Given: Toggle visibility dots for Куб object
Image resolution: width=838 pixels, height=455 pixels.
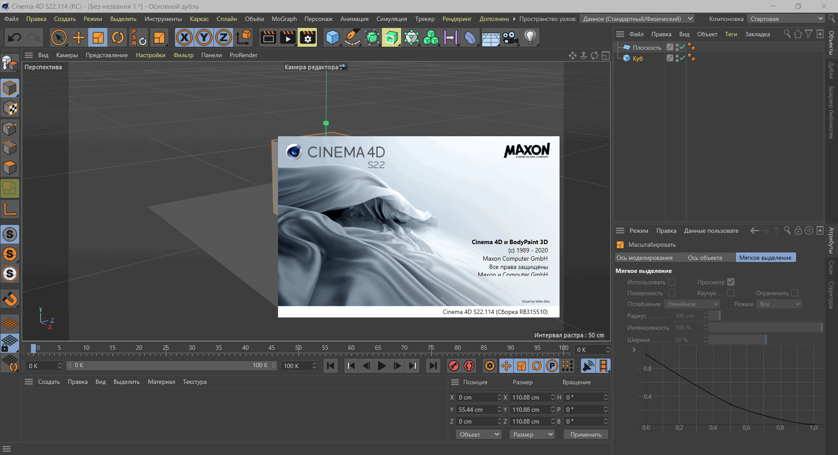Looking at the screenshot, I should pos(677,58).
